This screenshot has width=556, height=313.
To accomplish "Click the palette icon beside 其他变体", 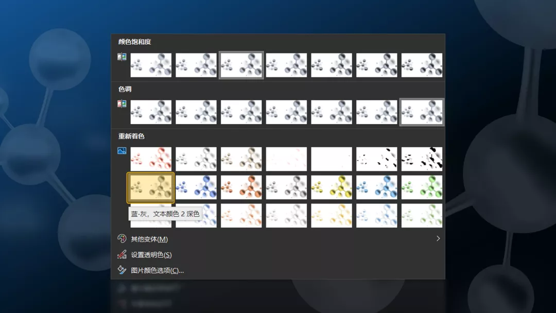I will tap(122, 238).
